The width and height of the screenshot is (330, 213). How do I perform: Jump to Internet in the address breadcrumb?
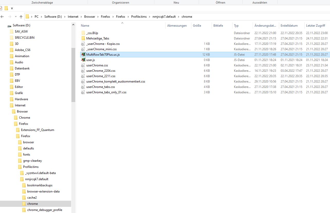73,17
